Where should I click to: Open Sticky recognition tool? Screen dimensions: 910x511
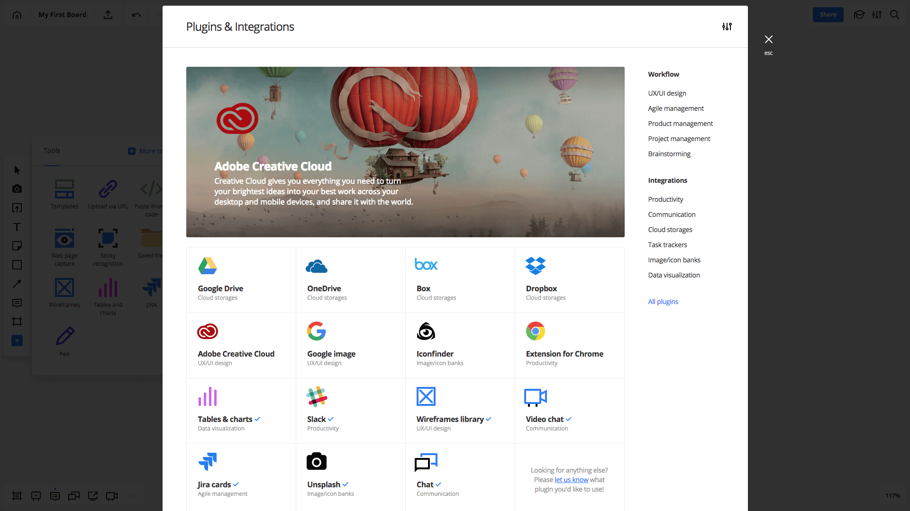point(108,247)
